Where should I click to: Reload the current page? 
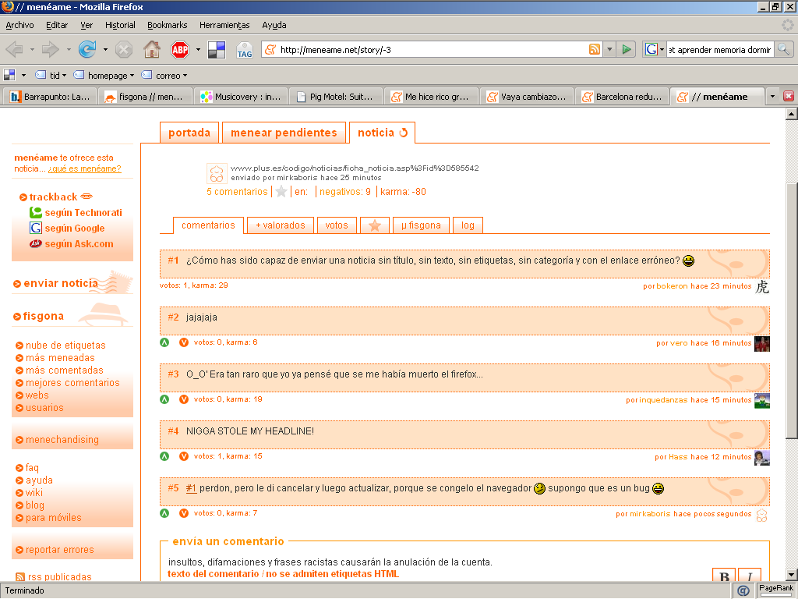coord(87,50)
